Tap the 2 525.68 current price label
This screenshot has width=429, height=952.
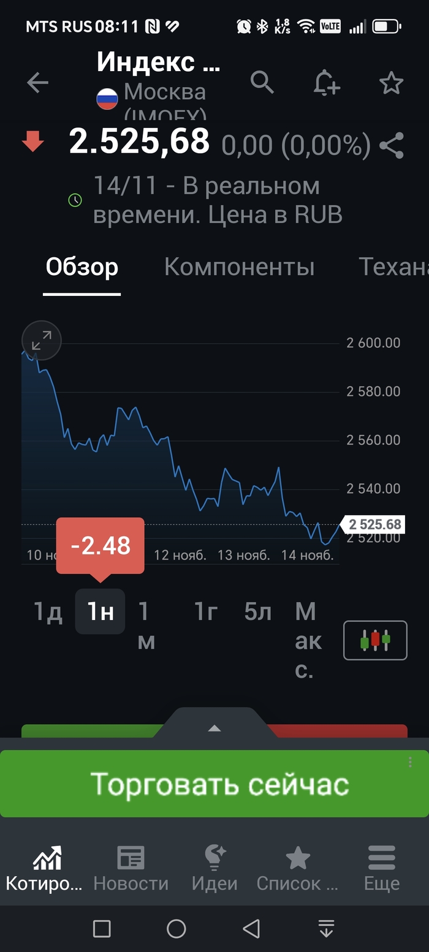tap(374, 524)
